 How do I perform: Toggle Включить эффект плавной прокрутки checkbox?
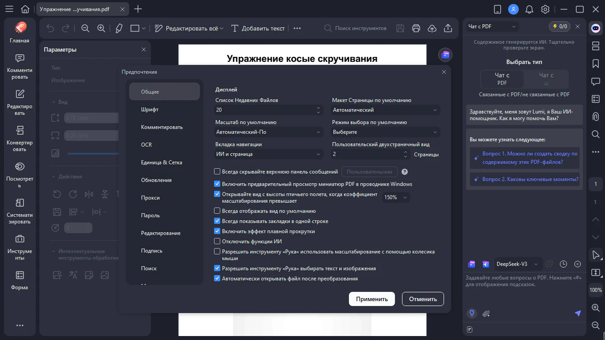pos(217,231)
